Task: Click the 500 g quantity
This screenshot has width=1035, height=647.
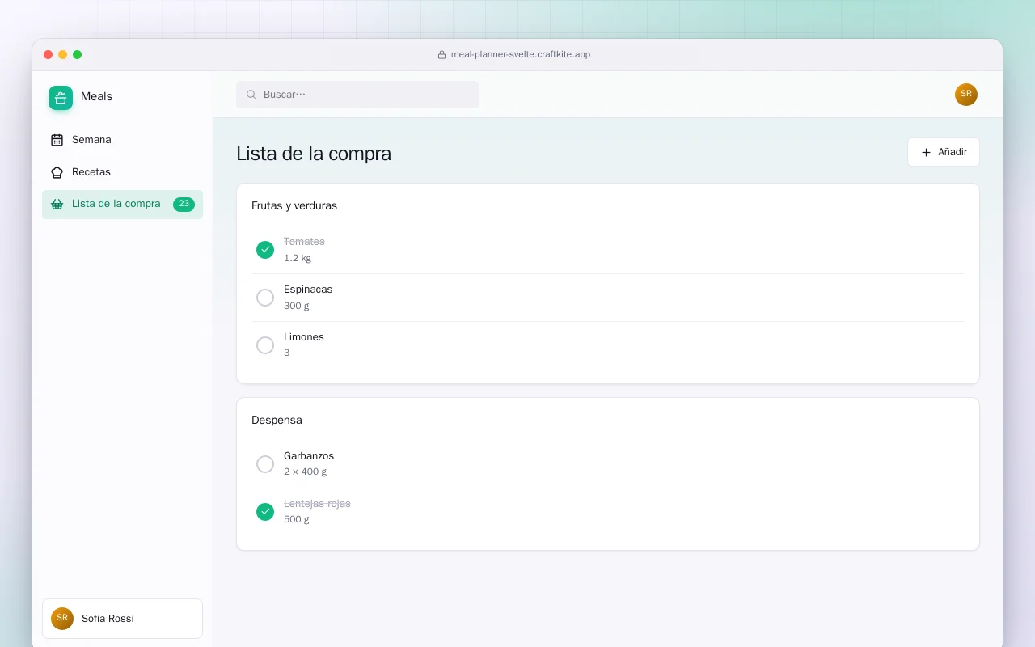Action: (297, 520)
